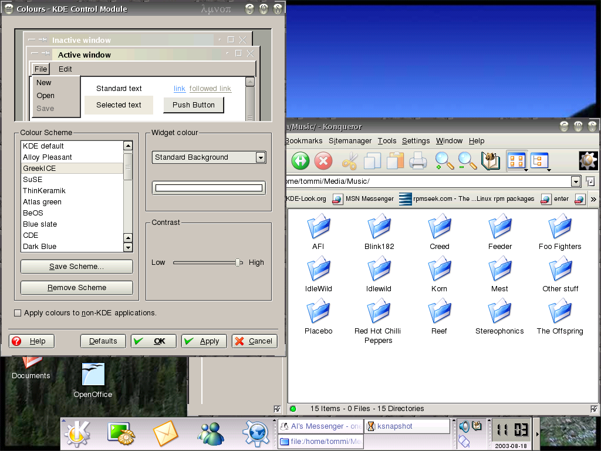Select the Blue slate colour scheme
Image resolution: width=601 pixels, height=451 pixels.
(72, 224)
